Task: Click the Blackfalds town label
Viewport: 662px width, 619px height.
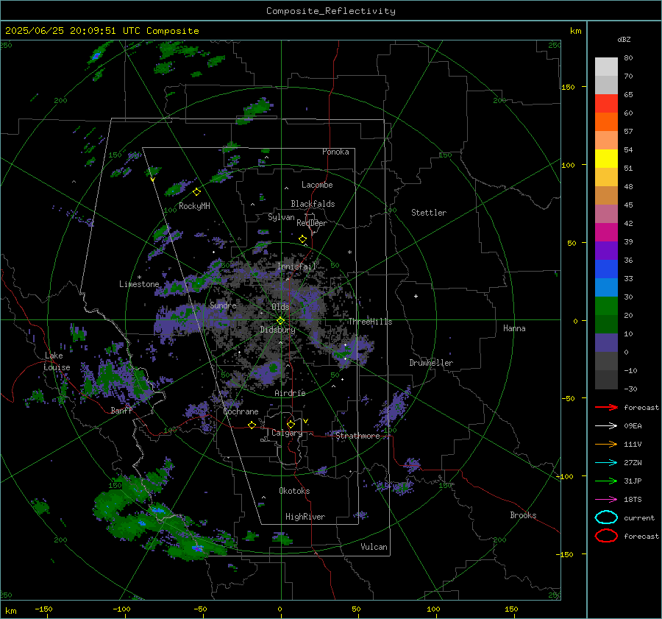Action: [313, 204]
